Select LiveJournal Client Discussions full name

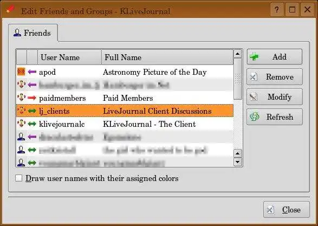click(157, 111)
